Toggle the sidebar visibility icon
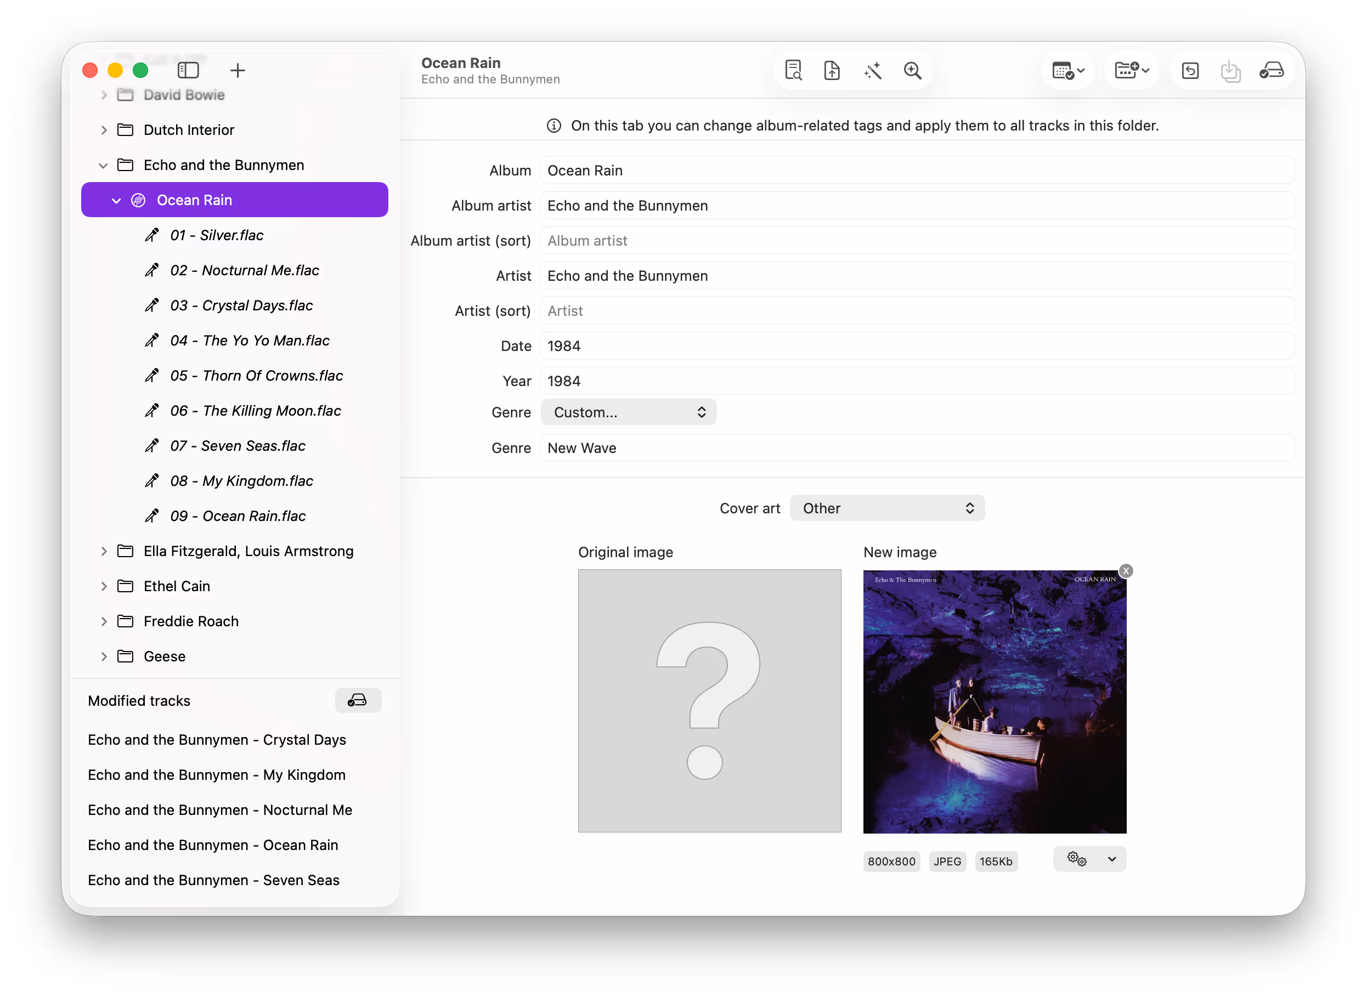Screen dimensions: 1367x997 [x=188, y=70]
